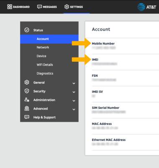Open Help & Support
Viewport: 159px width, 168px height.
[x=44, y=117]
